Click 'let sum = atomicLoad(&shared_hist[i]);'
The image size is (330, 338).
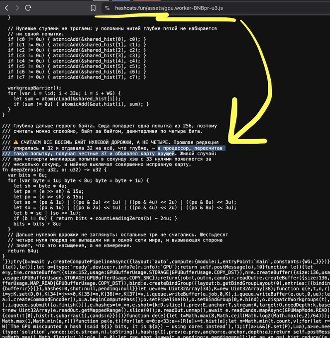pyautogui.click(x=67, y=99)
